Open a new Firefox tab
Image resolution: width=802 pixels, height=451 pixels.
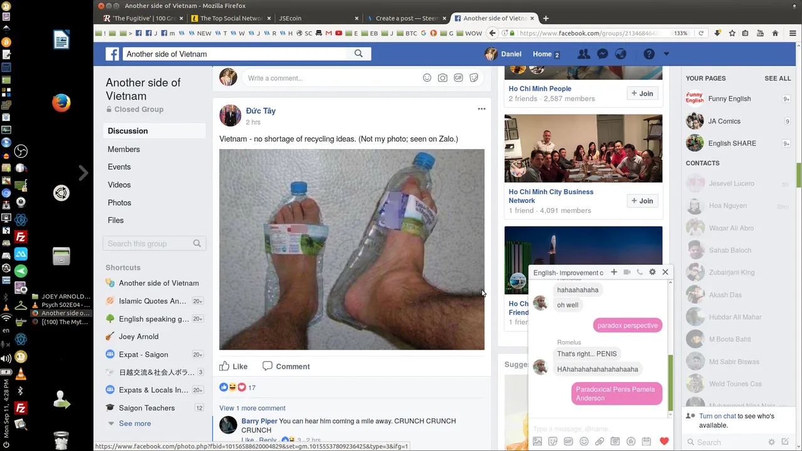546,18
